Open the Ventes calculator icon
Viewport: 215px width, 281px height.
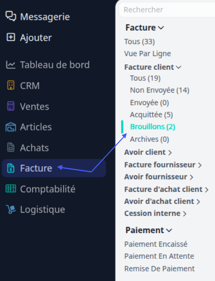point(11,106)
